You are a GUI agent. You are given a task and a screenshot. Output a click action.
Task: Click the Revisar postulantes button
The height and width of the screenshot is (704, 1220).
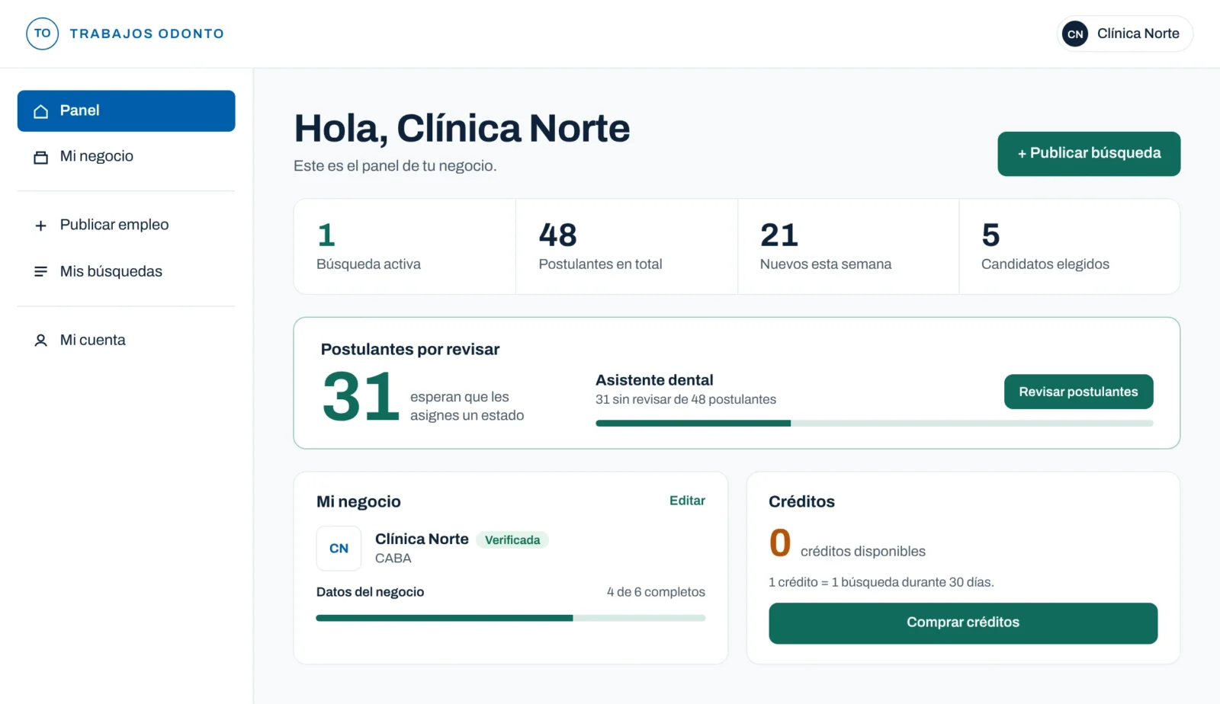[1078, 392]
